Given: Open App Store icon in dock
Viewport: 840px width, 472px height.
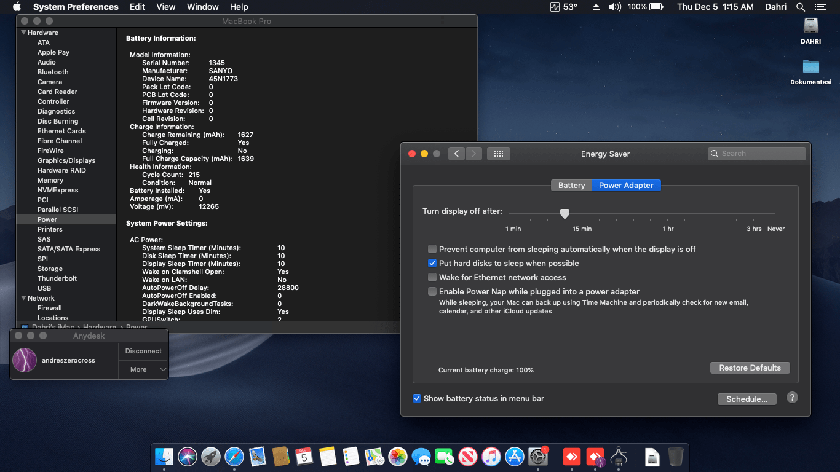Looking at the screenshot, I should (514, 457).
